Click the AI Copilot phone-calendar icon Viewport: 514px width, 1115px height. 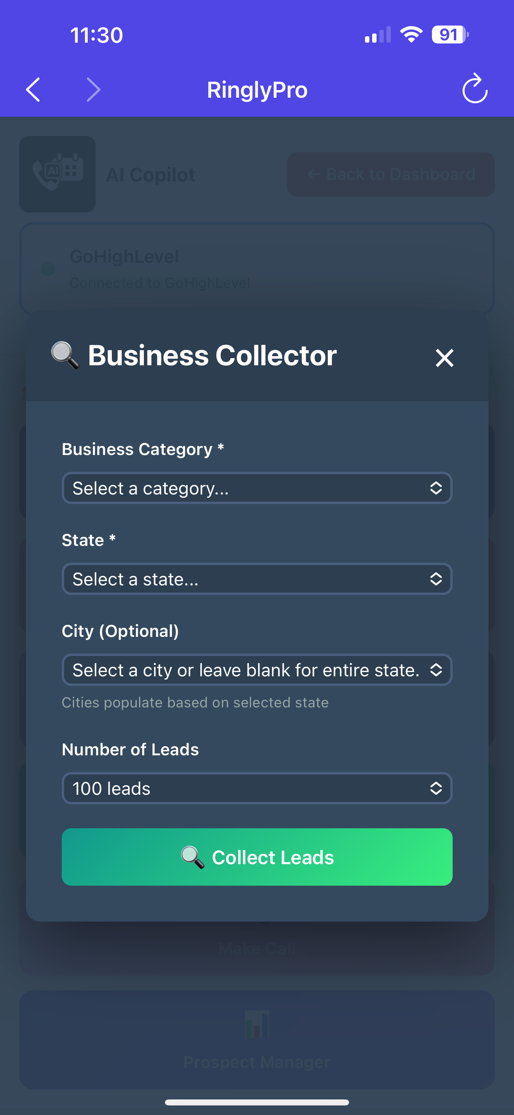(x=57, y=173)
